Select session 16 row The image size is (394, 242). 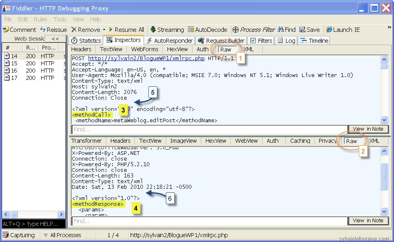point(34,71)
